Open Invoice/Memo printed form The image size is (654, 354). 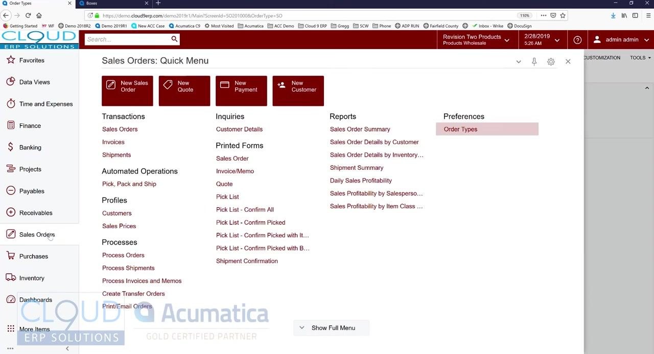click(235, 171)
